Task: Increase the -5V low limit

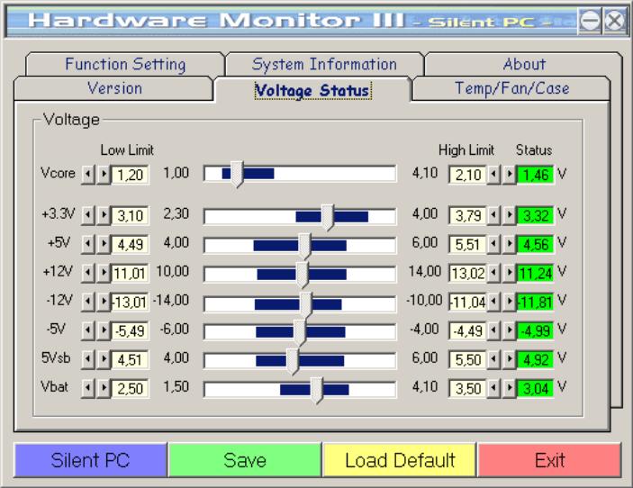Action: (x=104, y=331)
